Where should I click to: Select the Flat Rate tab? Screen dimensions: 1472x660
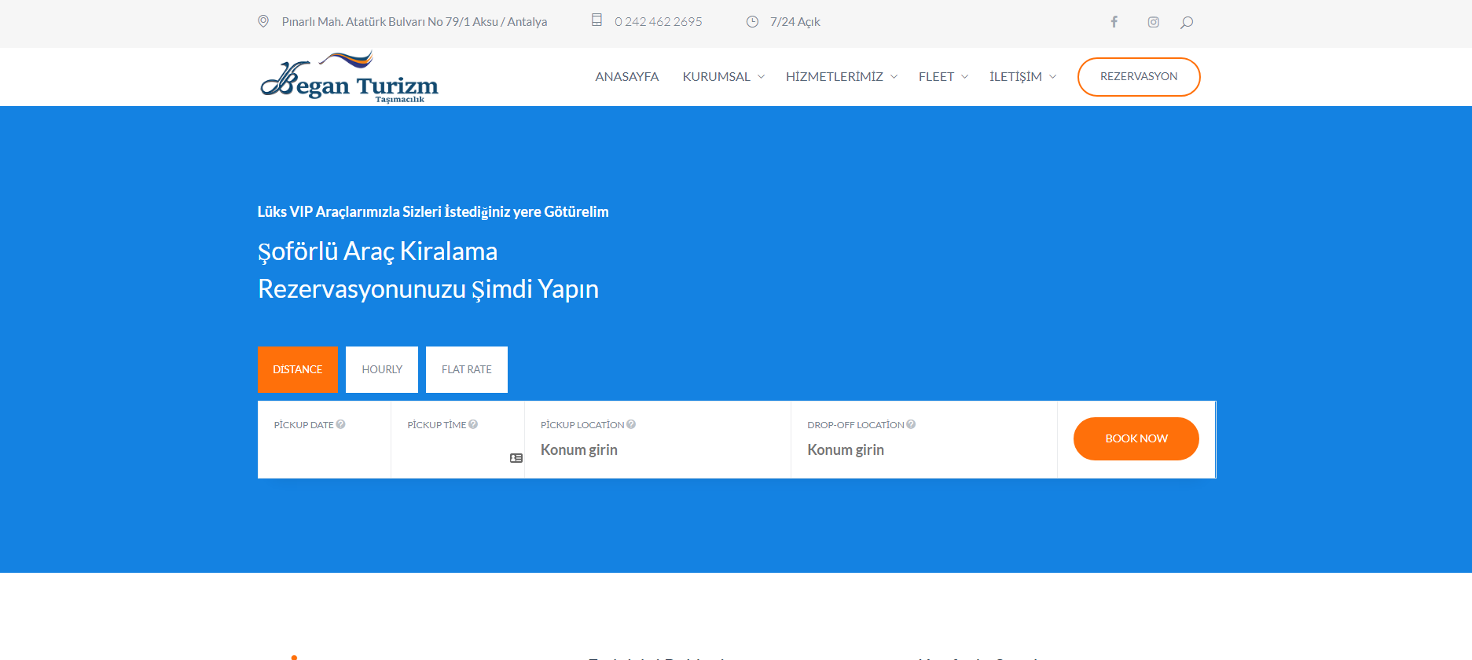[x=467, y=369]
